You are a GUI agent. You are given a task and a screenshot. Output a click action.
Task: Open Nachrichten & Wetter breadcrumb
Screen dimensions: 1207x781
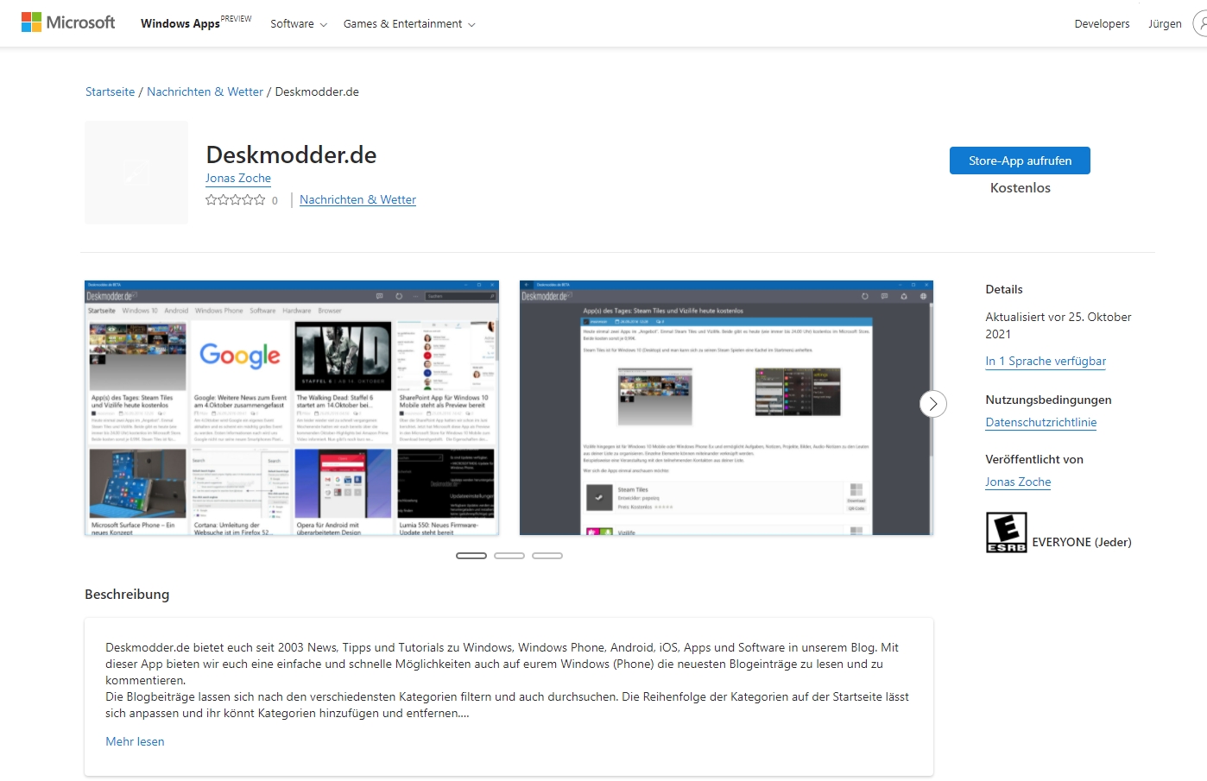tap(205, 91)
